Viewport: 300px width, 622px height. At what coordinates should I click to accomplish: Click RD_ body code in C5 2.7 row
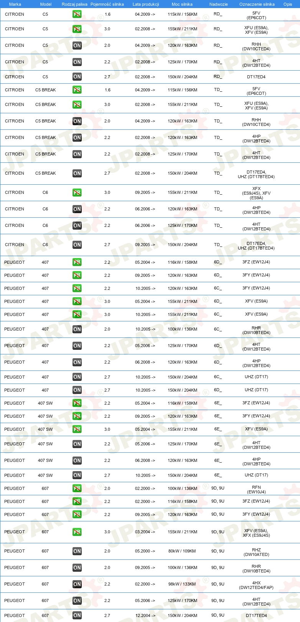click(x=218, y=76)
